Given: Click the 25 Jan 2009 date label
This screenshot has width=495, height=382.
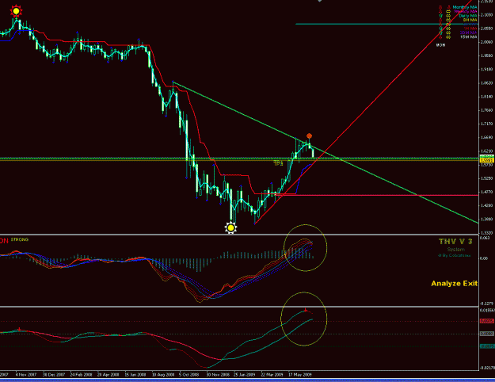Looking at the screenshot, I should (245, 375).
